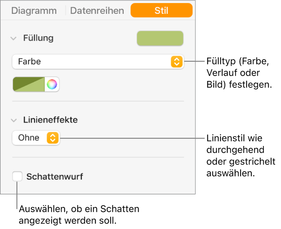The width and height of the screenshot is (281, 229).
Task: Switch to the Diagramm tab
Action: [34, 10]
